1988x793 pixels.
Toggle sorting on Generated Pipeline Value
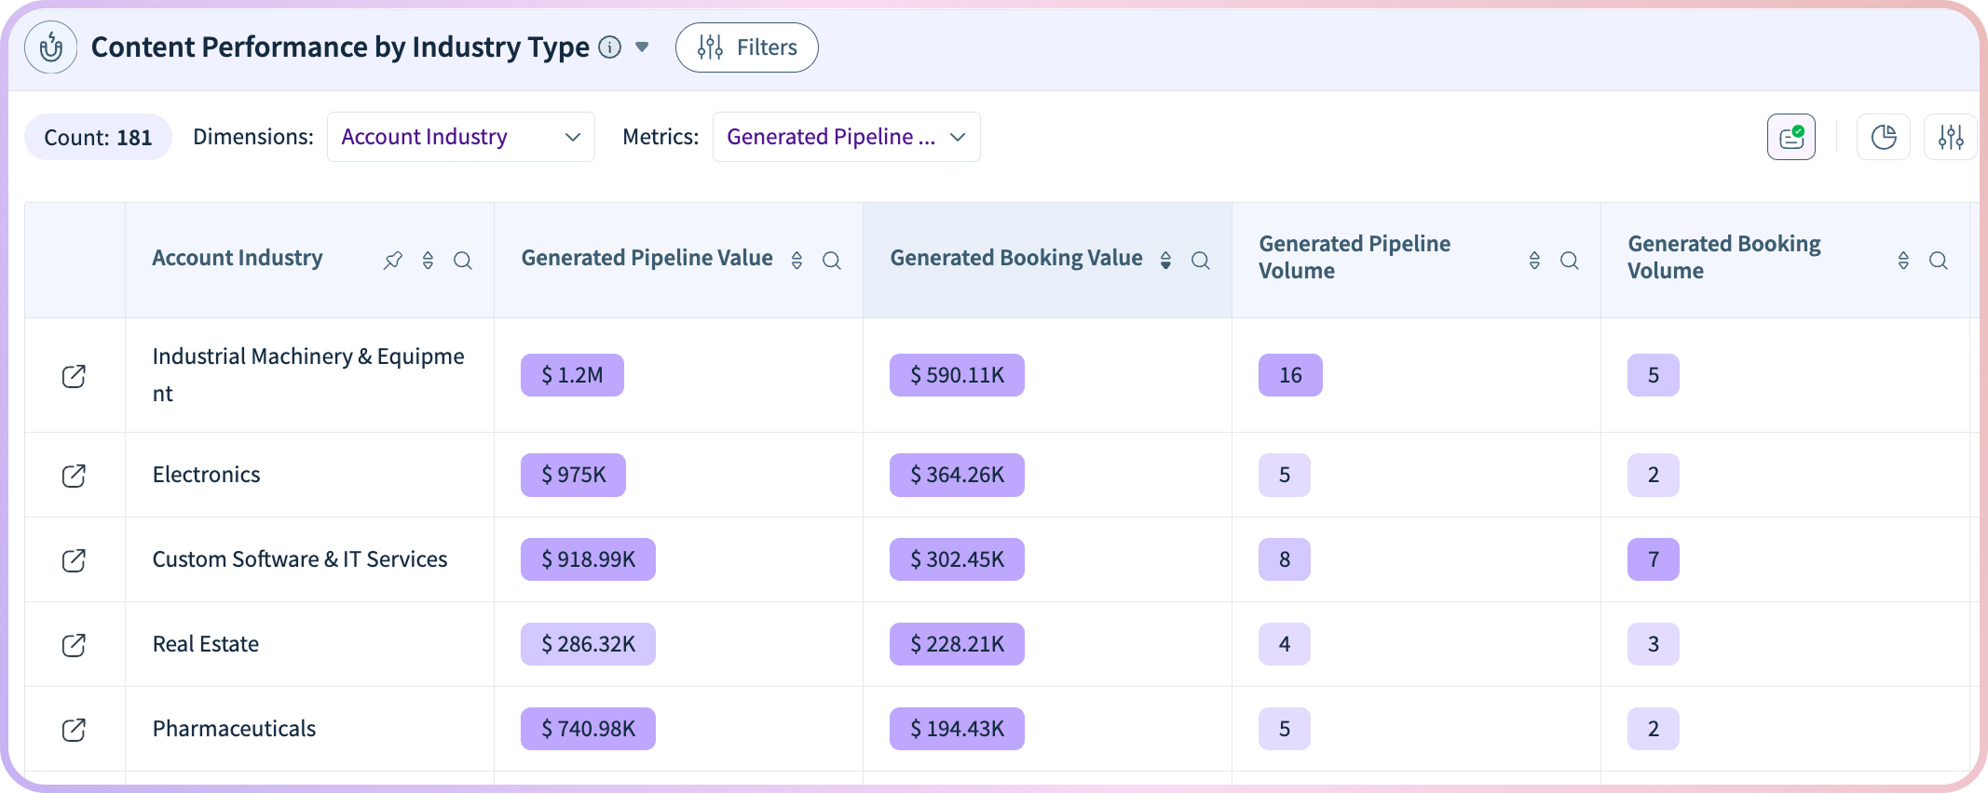coord(797,261)
